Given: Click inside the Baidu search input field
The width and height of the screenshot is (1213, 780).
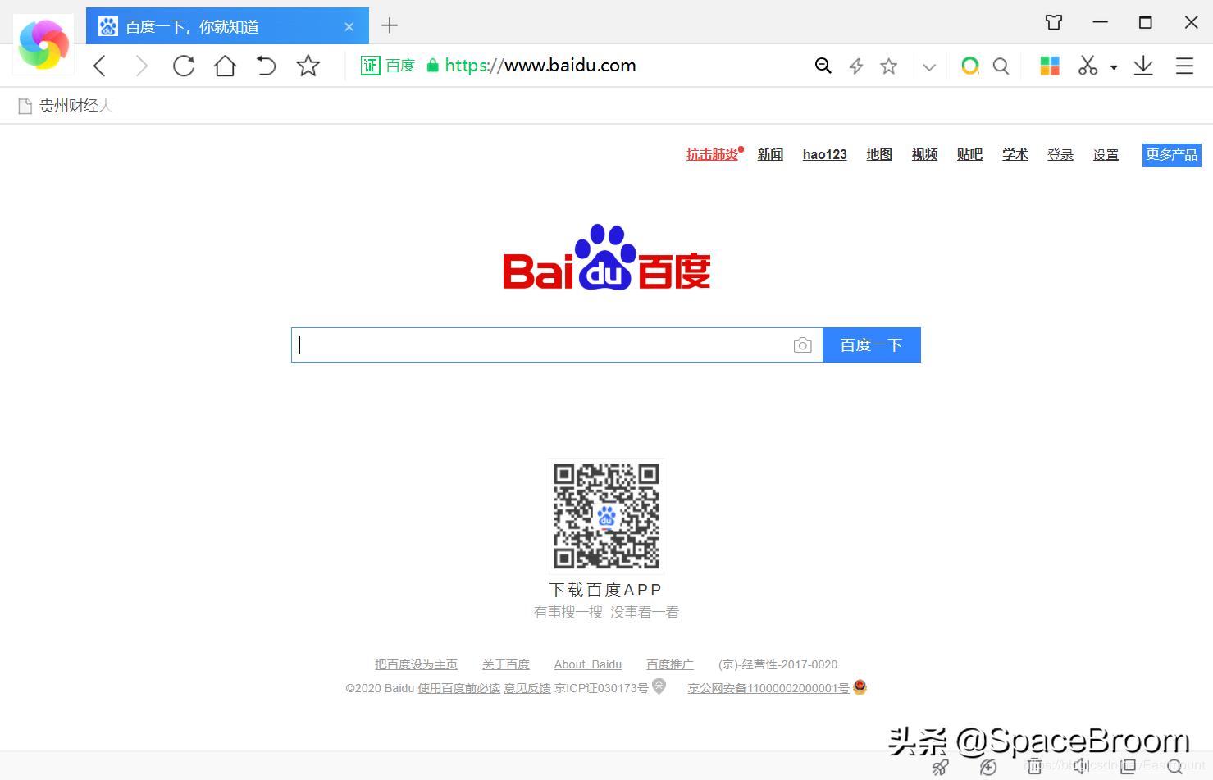Looking at the screenshot, I should [x=541, y=344].
